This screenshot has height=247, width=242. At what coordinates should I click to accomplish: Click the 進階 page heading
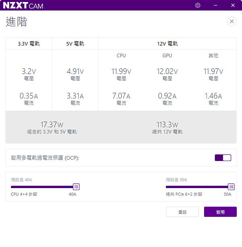pos(17,21)
